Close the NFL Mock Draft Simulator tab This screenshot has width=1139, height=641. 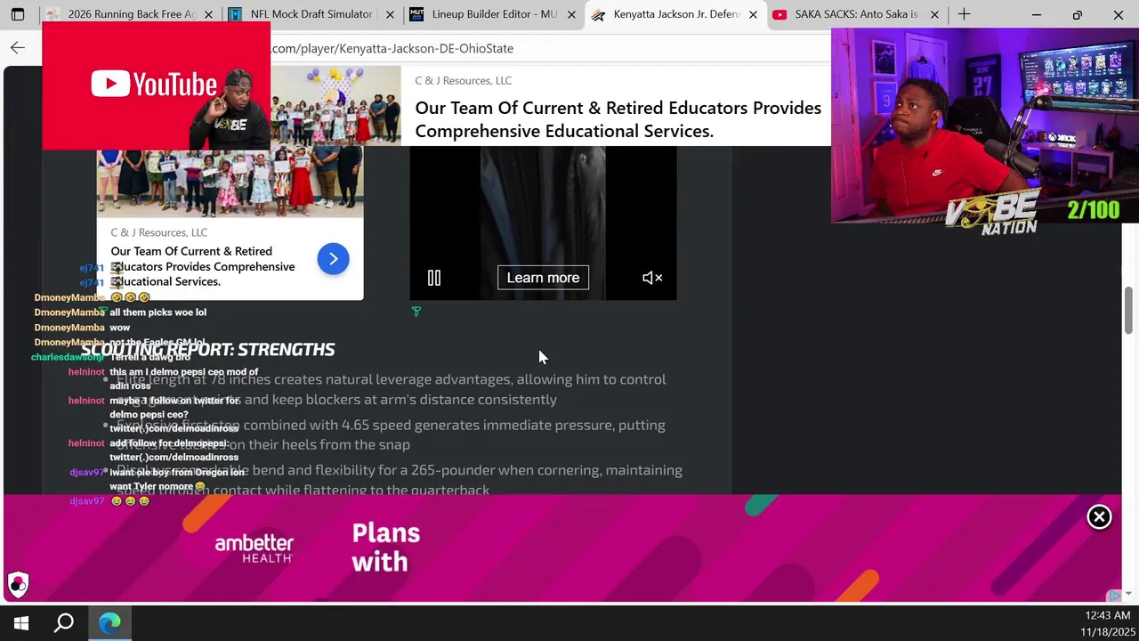pos(390,14)
